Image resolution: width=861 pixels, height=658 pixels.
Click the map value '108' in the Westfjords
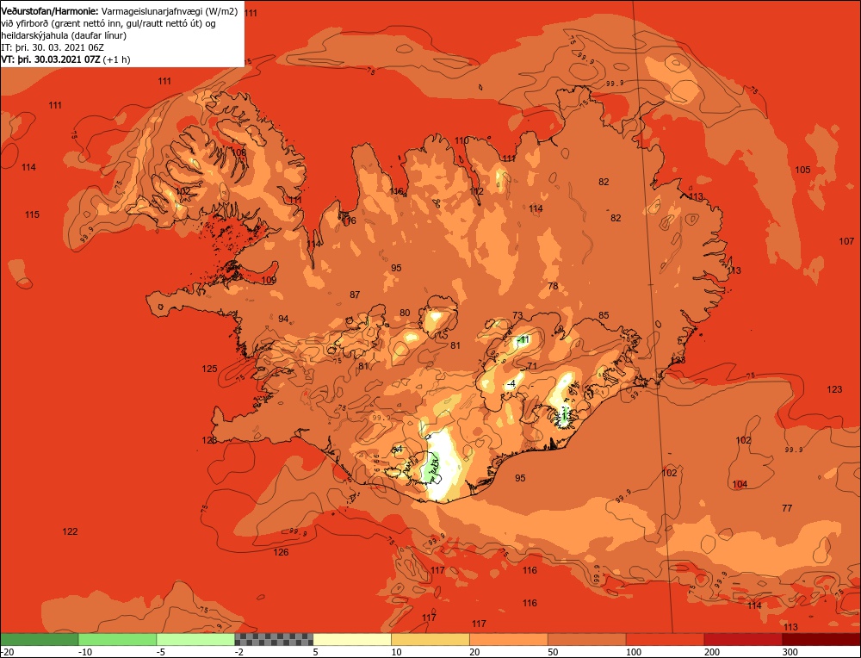tap(238, 152)
